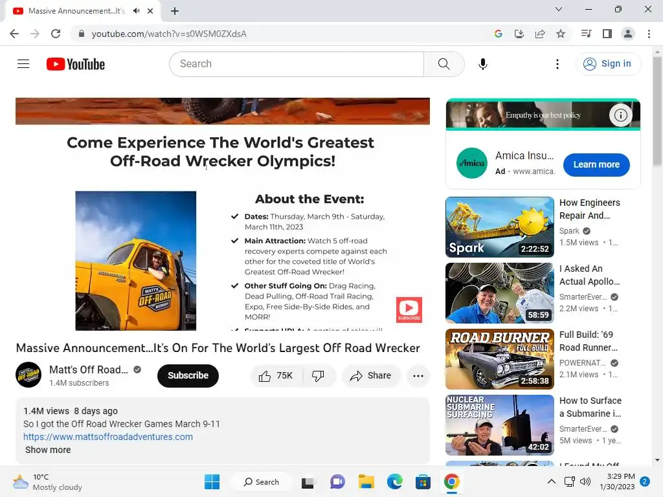Screen dimensions: 663x497
Task: Go back in browser history
Action: click(14, 34)
